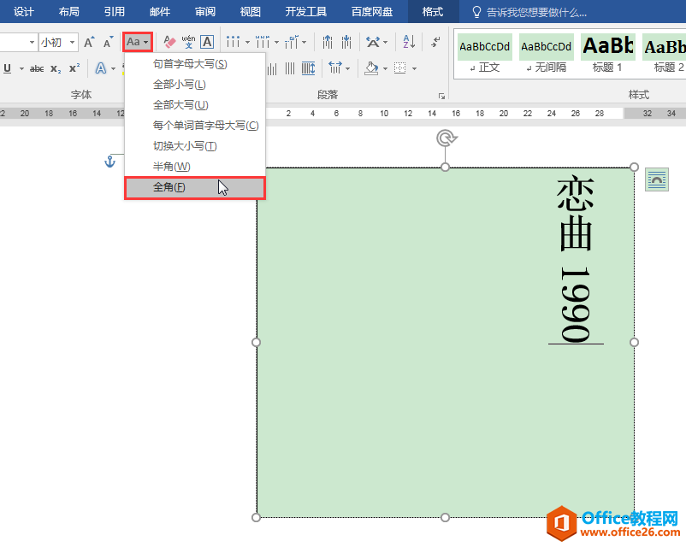The image size is (686, 547).
Task: Click the rotation handle above text box
Action: coord(446,139)
